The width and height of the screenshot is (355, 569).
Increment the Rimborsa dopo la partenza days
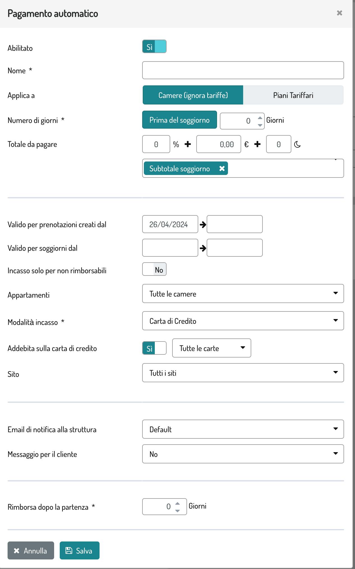[177, 504]
